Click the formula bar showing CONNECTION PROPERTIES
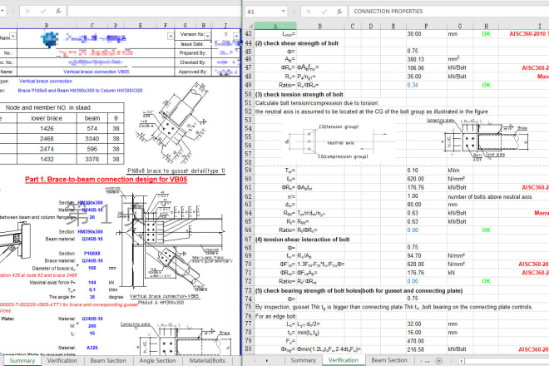549x366 pixels. [x=449, y=12]
